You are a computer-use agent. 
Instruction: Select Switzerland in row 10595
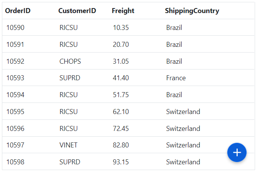pos(183,112)
